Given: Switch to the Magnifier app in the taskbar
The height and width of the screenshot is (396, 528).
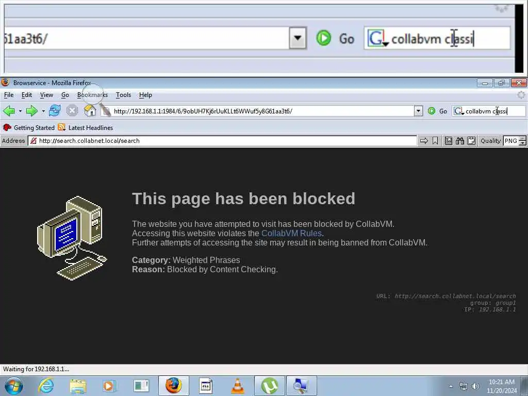Looking at the screenshot, I should tap(301, 386).
